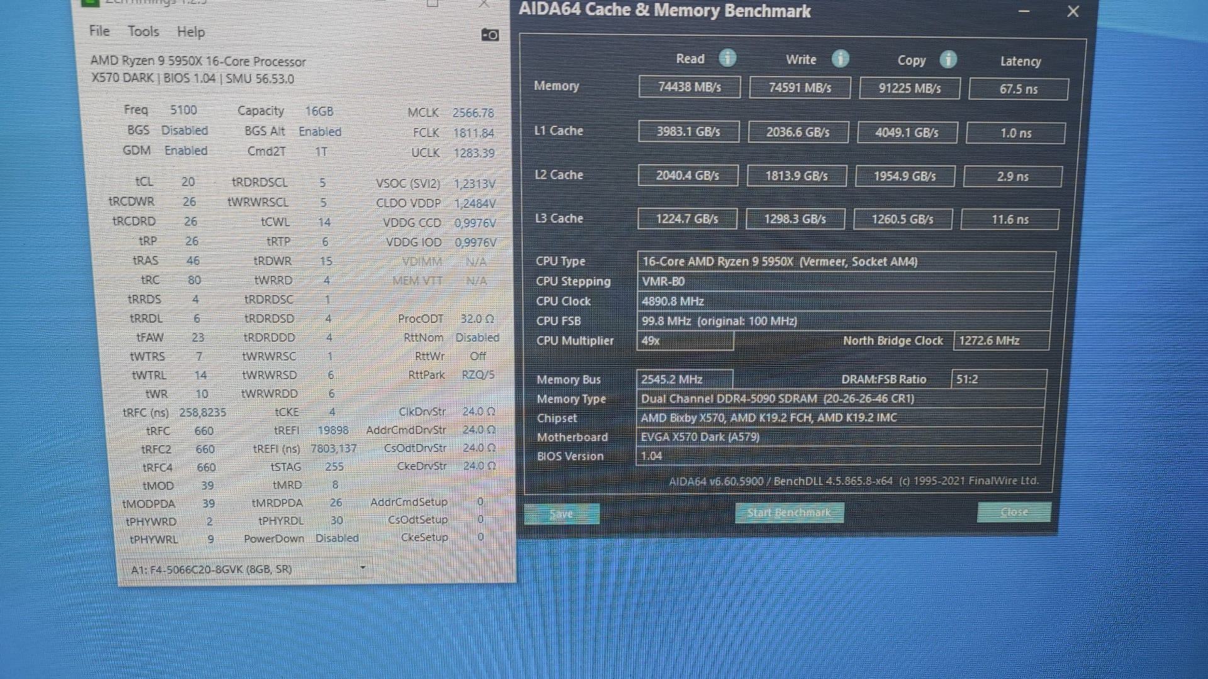Click the tCL value 20
The height and width of the screenshot is (679, 1208).
(187, 182)
